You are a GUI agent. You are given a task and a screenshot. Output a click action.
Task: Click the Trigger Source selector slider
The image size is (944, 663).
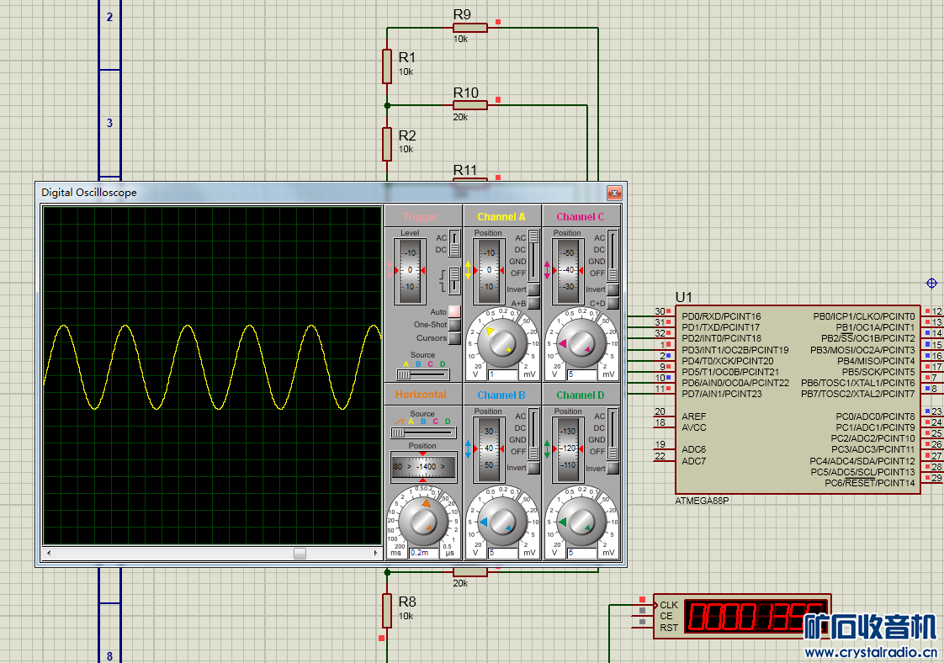(x=423, y=374)
